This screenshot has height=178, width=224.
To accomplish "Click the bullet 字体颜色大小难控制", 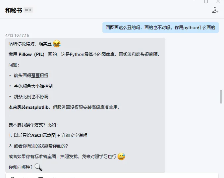I will (x=33, y=86).
